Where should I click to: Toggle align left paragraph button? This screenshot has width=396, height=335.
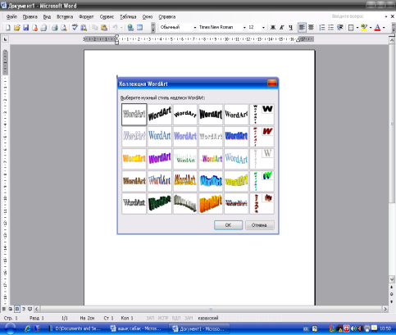click(302, 28)
